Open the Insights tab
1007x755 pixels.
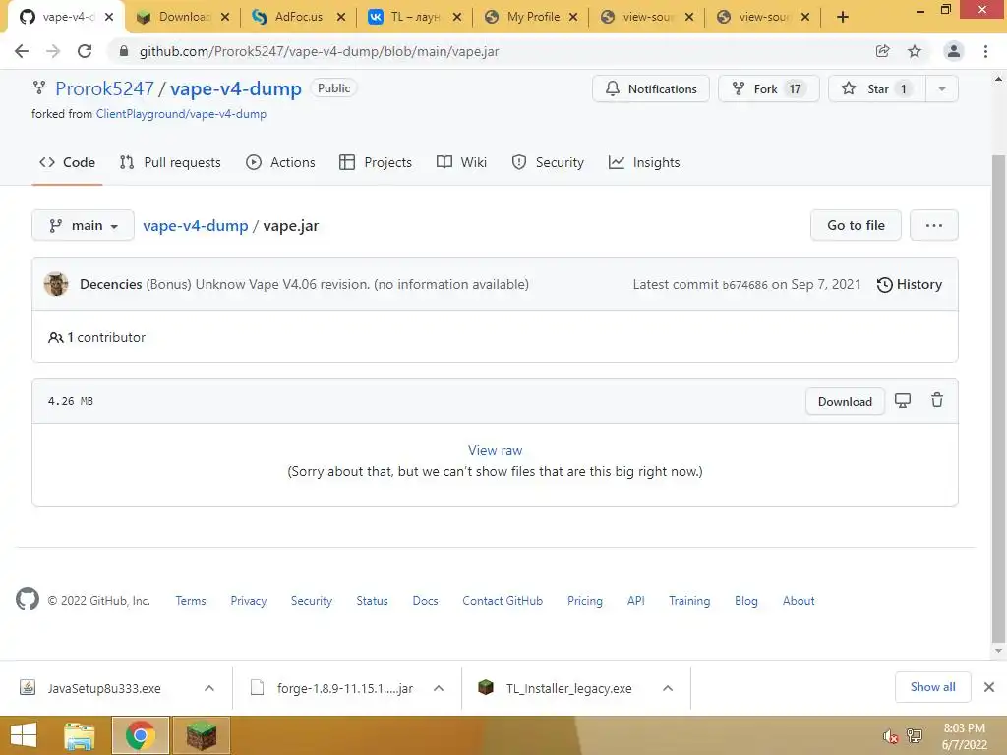tap(644, 162)
